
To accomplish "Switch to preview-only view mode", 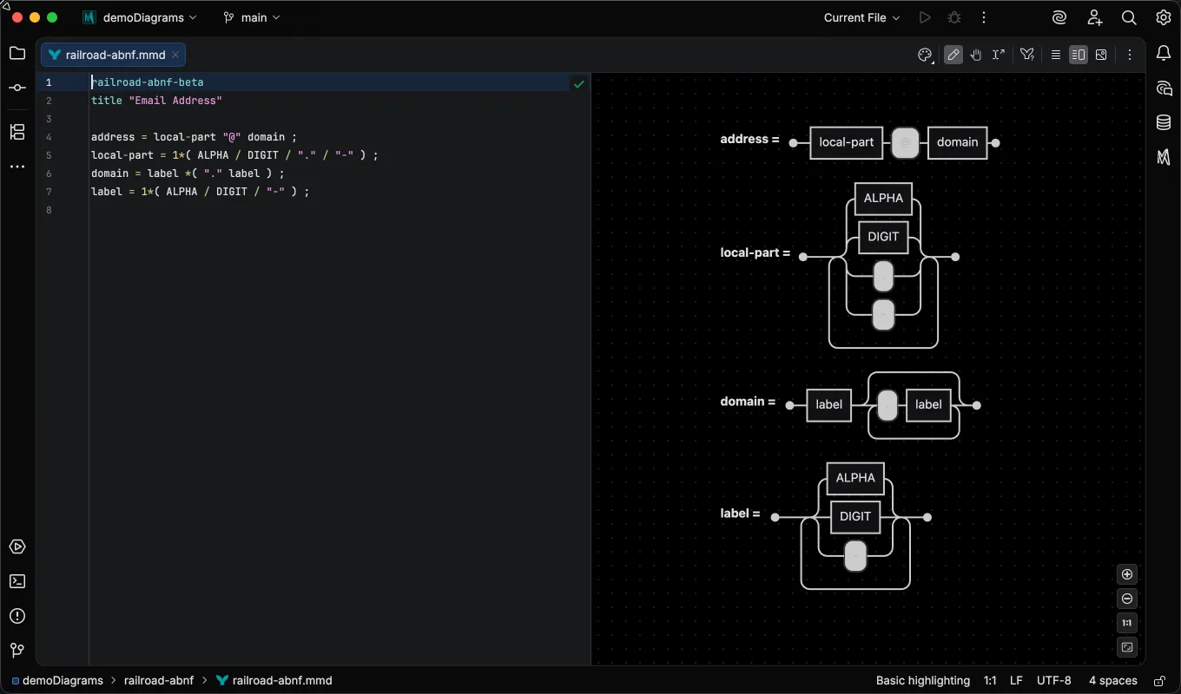I will pyautogui.click(x=1101, y=55).
